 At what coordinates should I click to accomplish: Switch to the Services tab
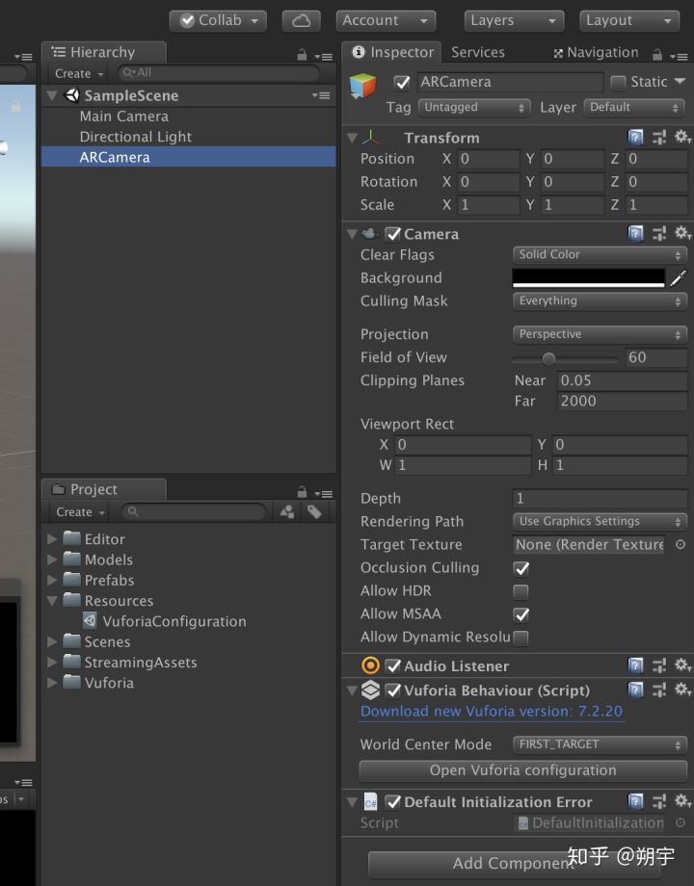[x=477, y=53]
